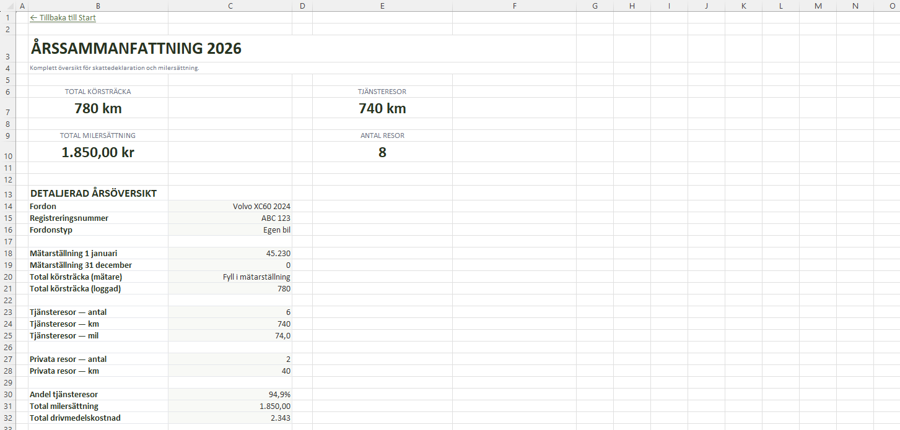
Task: Click the "Total körsträcka (loggad)" label
Action: (x=76, y=289)
